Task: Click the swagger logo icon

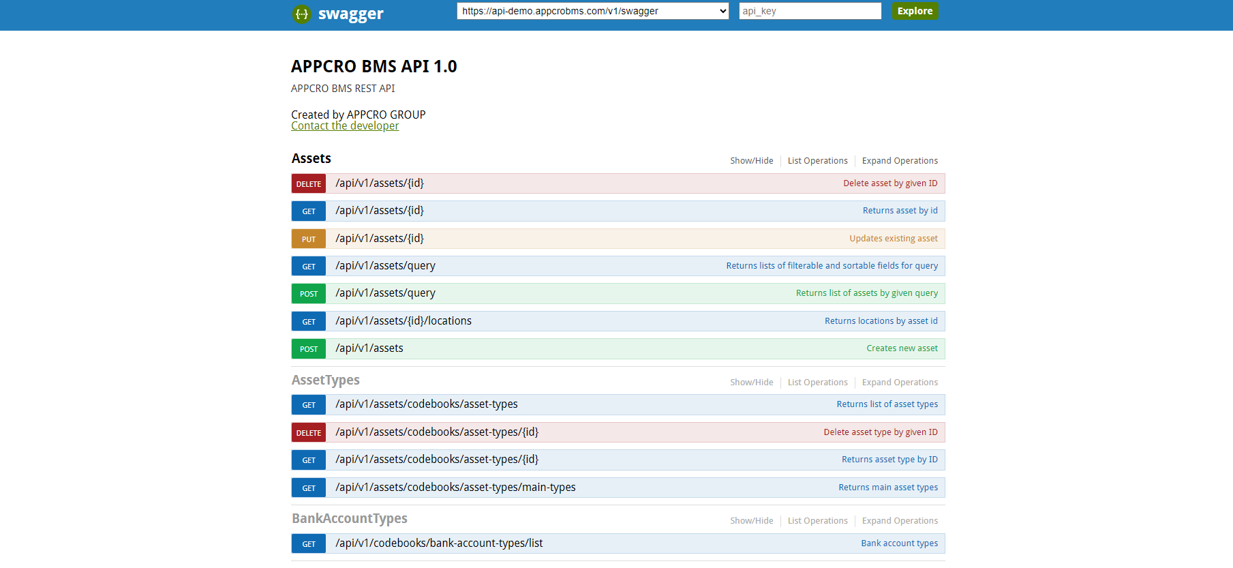Action: point(302,14)
